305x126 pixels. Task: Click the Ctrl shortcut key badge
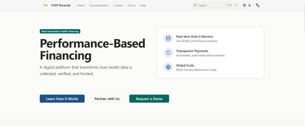[x=229, y=5]
